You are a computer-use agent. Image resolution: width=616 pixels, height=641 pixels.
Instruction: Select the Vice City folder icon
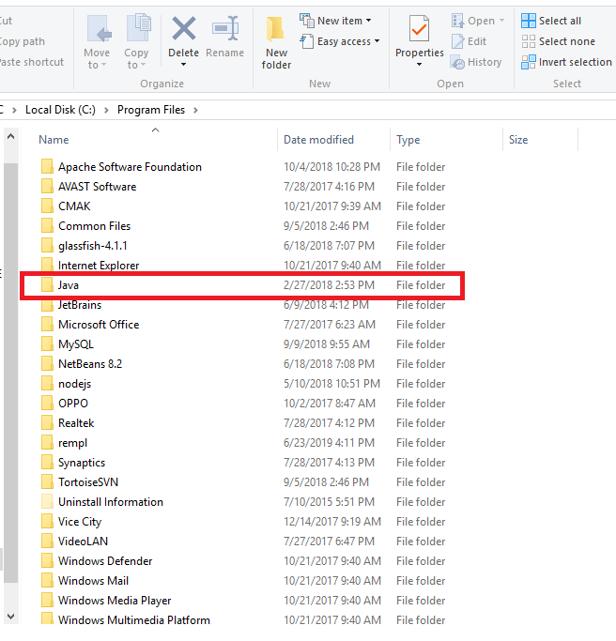coord(47,521)
